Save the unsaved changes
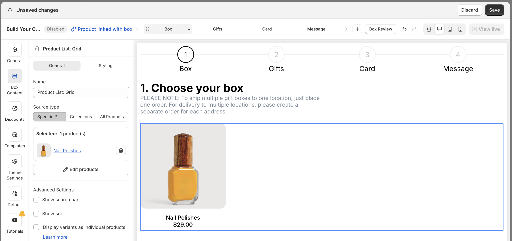This screenshot has width=512, height=241. [x=494, y=10]
